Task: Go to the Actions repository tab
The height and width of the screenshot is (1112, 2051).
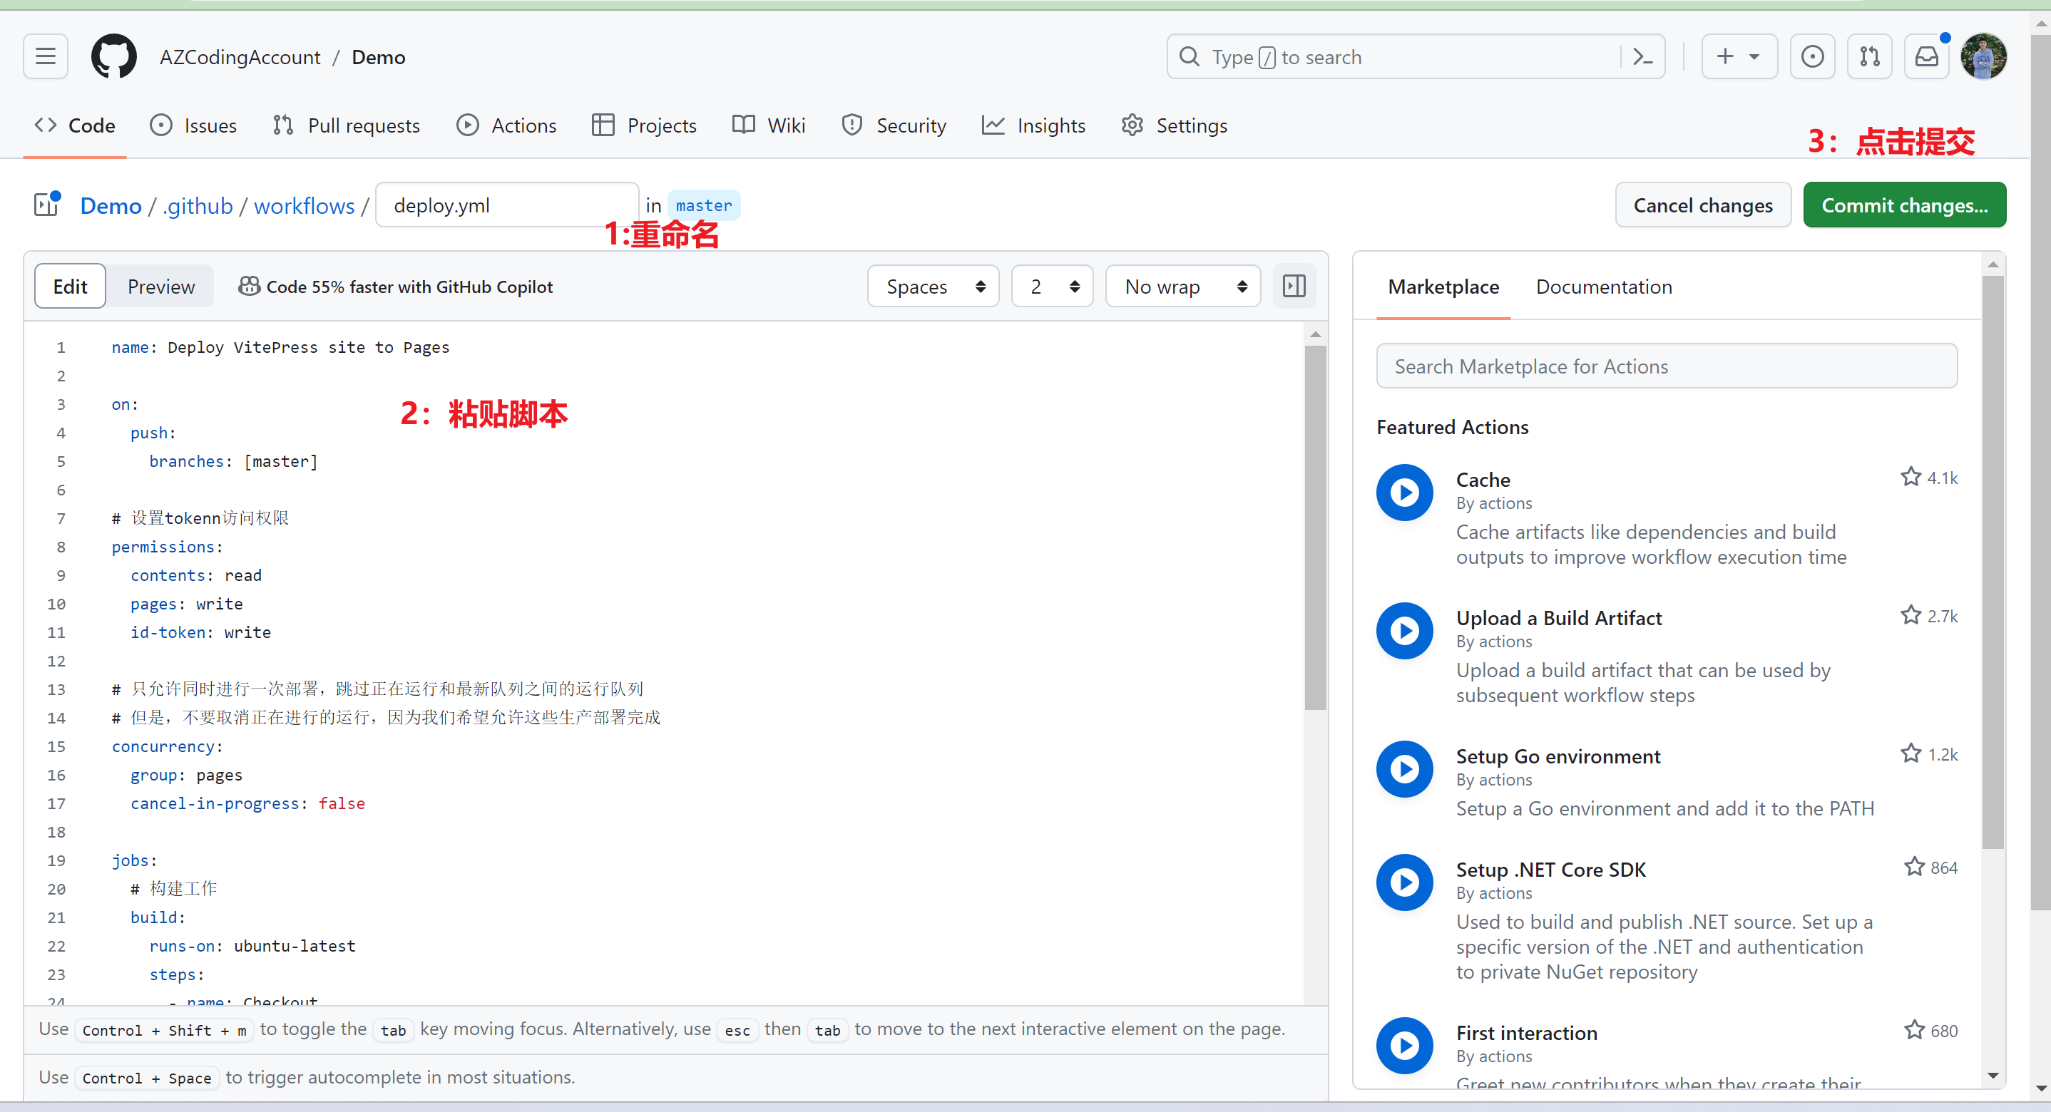Action: (x=506, y=125)
